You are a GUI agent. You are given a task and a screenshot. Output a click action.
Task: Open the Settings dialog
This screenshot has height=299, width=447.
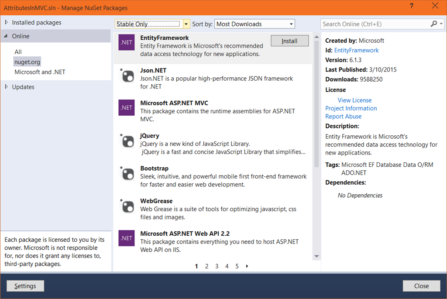25,286
